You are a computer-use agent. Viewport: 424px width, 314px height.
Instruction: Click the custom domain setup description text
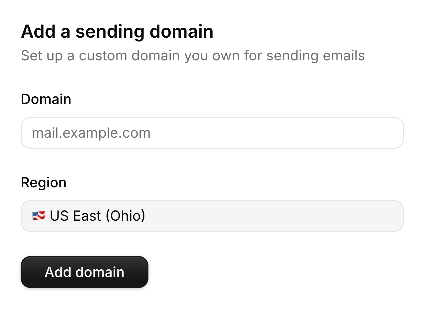click(x=193, y=55)
